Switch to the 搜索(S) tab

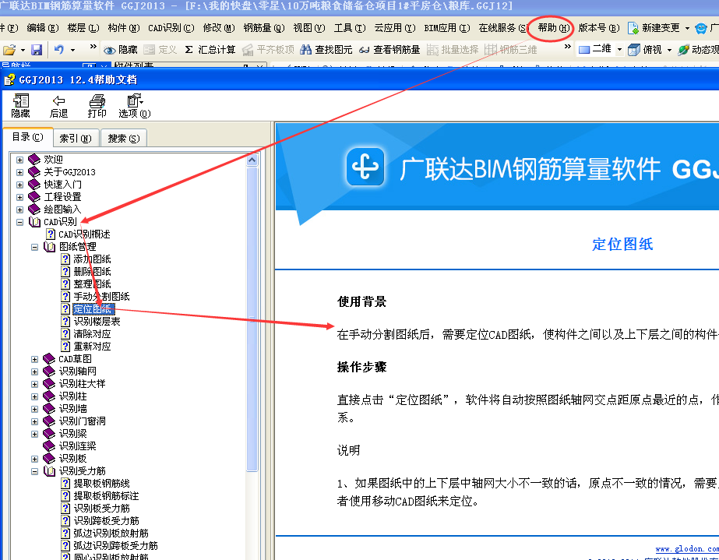[x=123, y=138]
